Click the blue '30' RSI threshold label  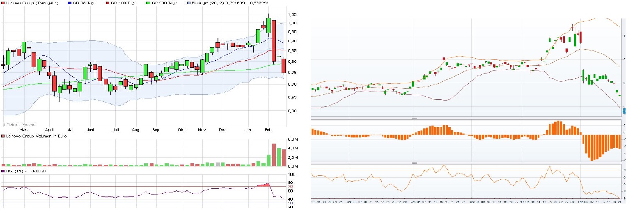click(290, 203)
